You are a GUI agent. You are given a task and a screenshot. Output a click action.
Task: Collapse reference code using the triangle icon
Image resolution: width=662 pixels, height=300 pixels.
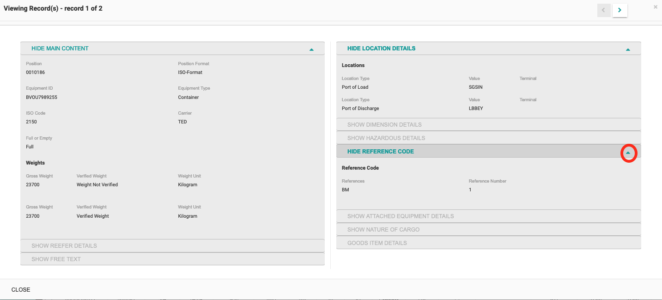(628, 153)
